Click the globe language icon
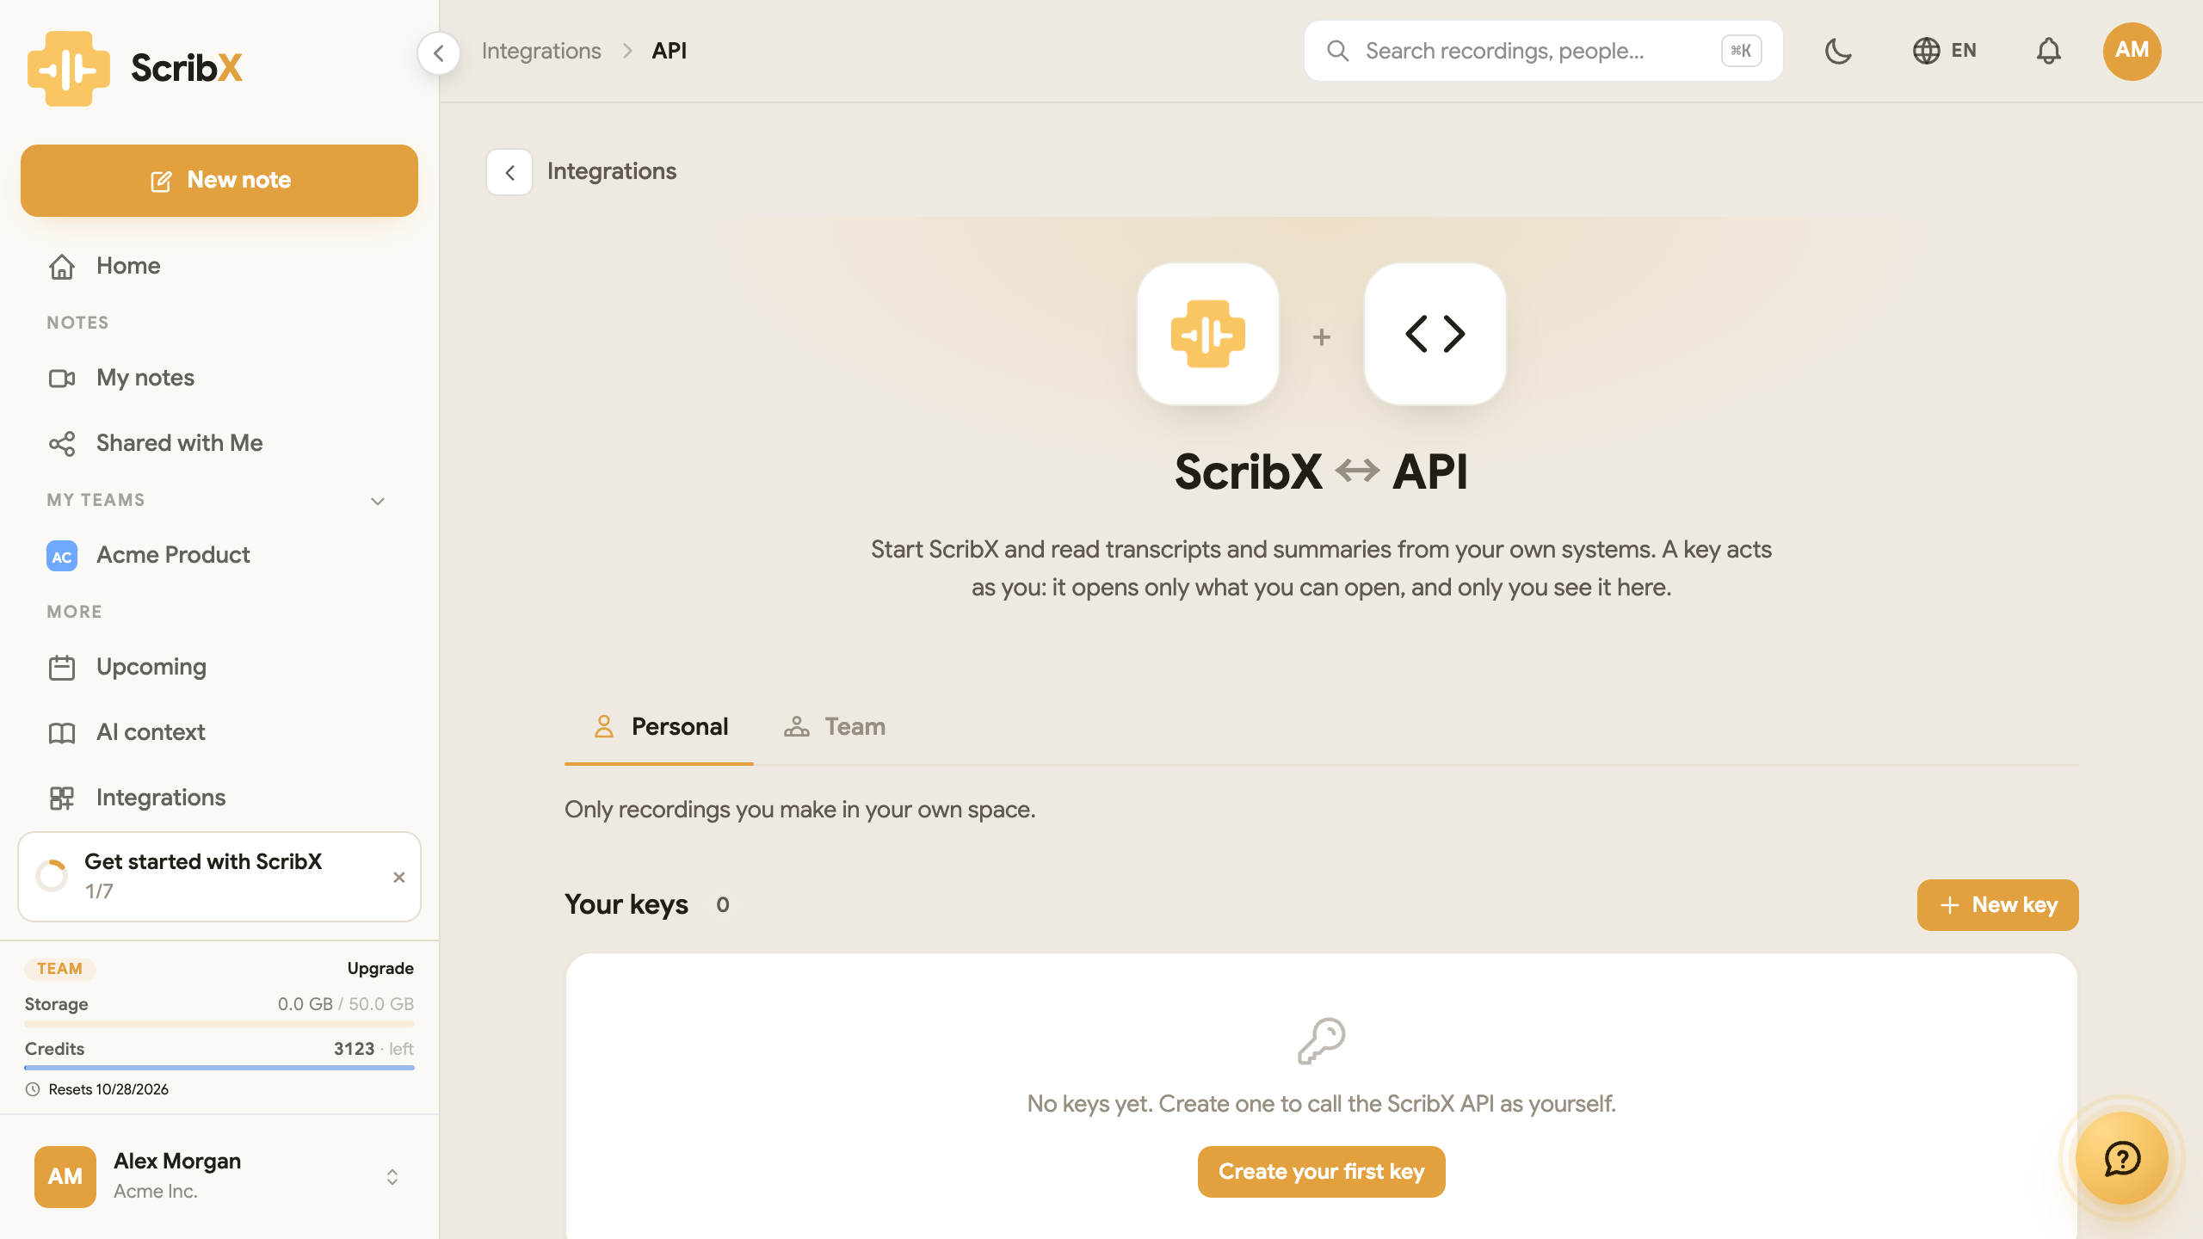2203x1239 pixels. pyautogui.click(x=1926, y=51)
